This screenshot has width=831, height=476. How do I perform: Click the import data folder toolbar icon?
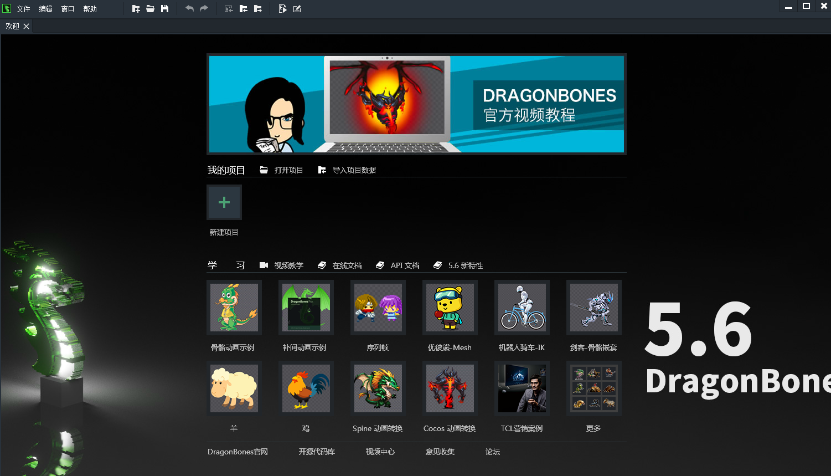(x=243, y=9)
